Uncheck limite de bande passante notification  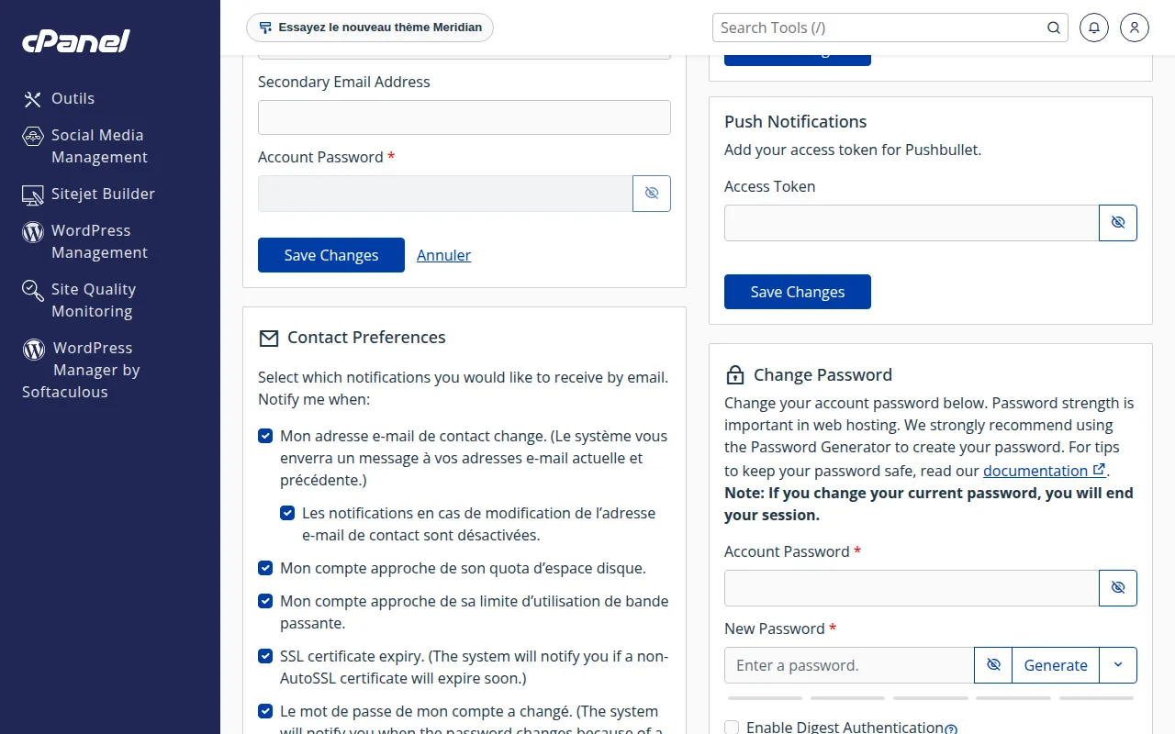265,601
